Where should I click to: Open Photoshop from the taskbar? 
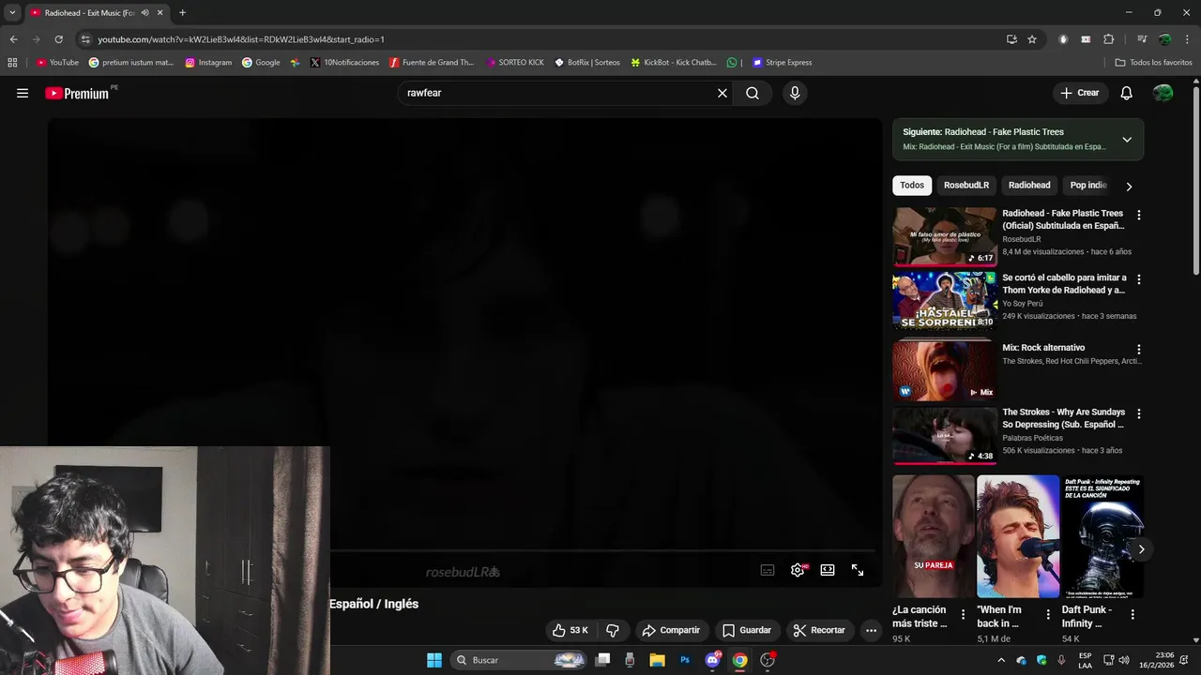(685, 660)
